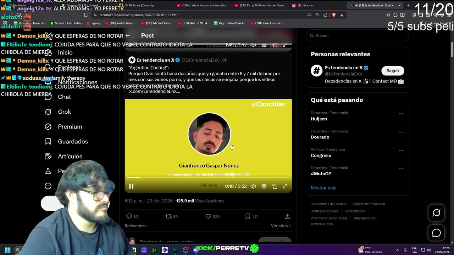Open Stream - Kick Dashboard bookmark
454x255 pixels.
[66, 23]
